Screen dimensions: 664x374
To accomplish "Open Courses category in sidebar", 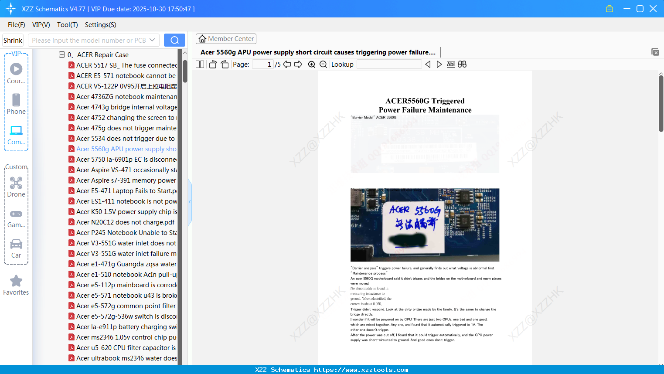I will 16,74.
